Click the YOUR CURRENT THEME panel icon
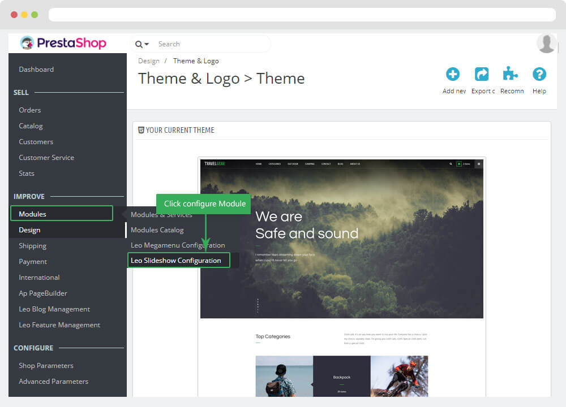Viewport: 566px width, 407px height. 141,130
